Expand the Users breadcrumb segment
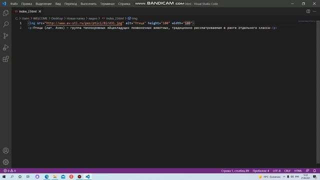Screen dimensions: 320x180 pyautogui.click(x=25, y=18)
